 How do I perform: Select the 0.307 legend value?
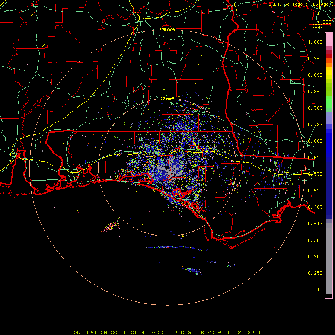point(315,257)
